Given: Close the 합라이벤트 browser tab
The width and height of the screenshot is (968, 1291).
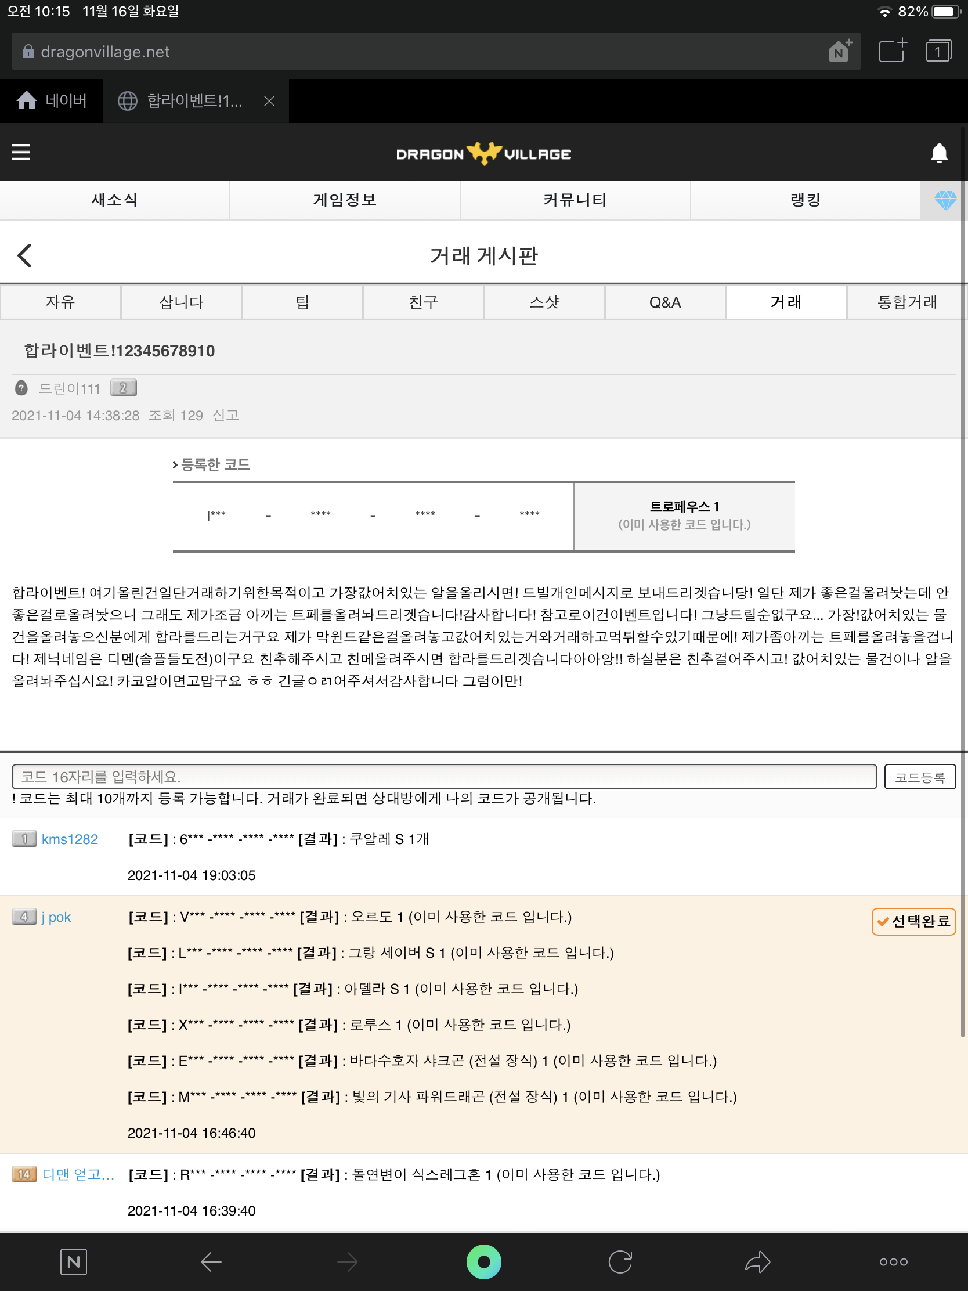Looking at the screenshot, I should 269,102.
